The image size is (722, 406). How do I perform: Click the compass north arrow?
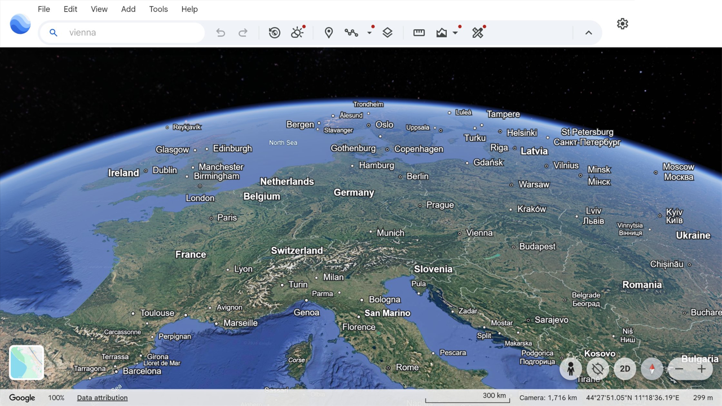(x=652, y=369)
